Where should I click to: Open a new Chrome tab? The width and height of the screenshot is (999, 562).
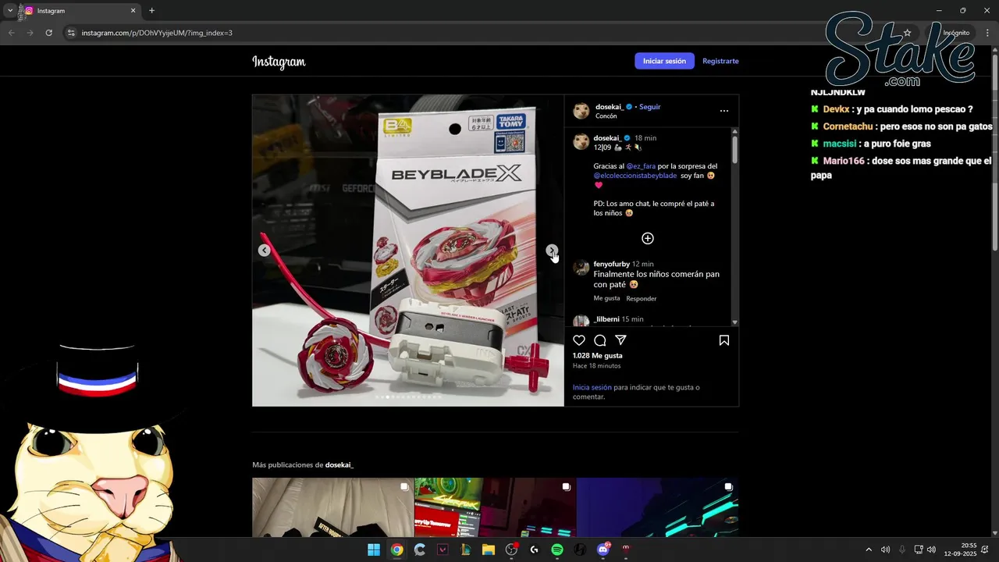click(151, 11)
